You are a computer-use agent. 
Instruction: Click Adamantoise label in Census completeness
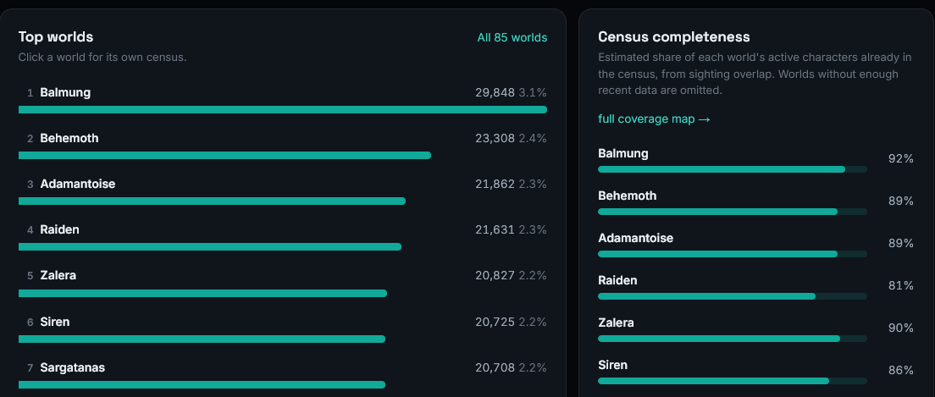tap(636, 238)
